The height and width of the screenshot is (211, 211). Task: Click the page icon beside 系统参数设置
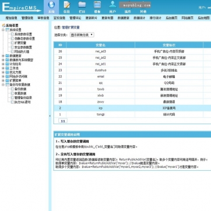click(x=12, y=34)
